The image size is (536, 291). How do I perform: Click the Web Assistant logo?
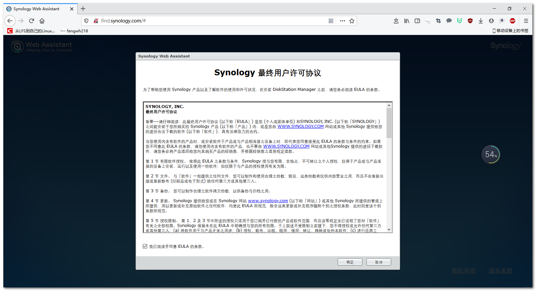pos(42,47)
